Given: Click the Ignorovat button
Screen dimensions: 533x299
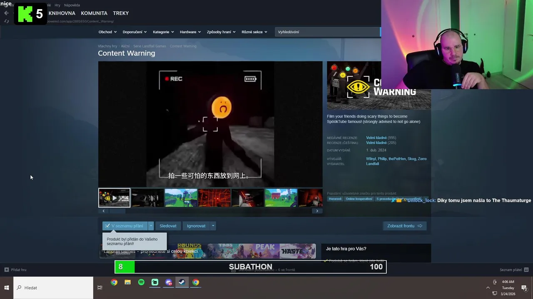Looking at the screenshot, I should coord(196,226).
